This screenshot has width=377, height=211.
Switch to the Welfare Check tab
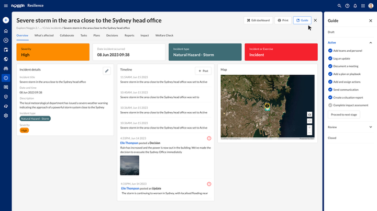(164, 36)
